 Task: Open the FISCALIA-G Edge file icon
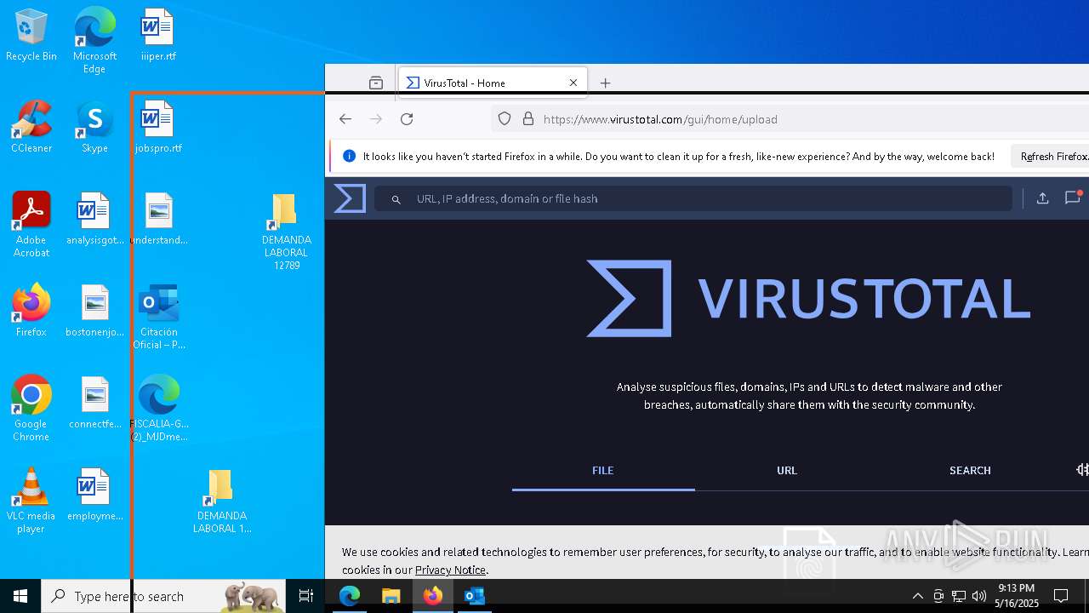pos(159,409)
